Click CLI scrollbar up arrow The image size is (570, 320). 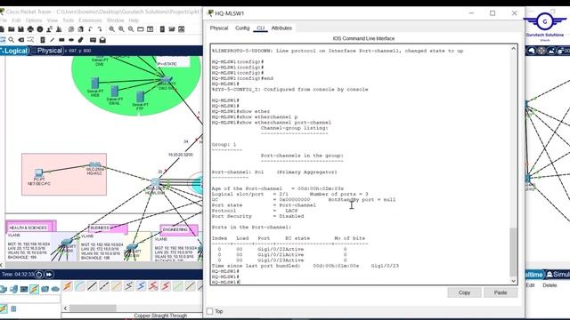pos(513,49)
